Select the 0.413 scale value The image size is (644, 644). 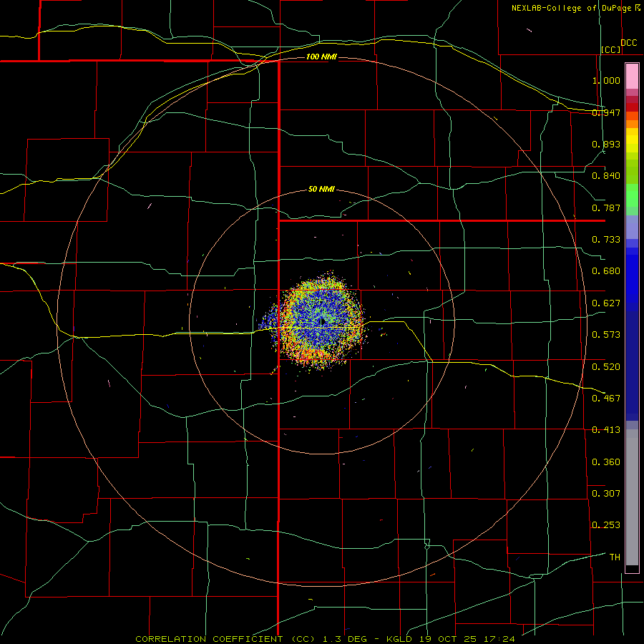tap(606, 430)
